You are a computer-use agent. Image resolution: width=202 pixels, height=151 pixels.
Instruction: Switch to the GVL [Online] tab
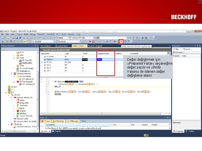tap(46, 46)
